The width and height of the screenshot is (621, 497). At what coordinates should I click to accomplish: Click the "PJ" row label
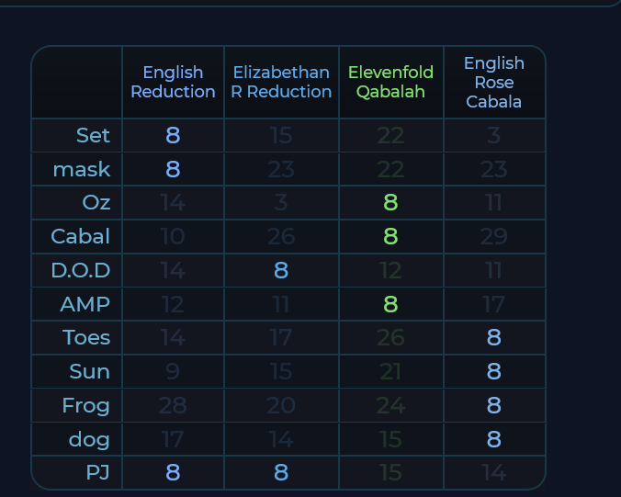[97, 472]
